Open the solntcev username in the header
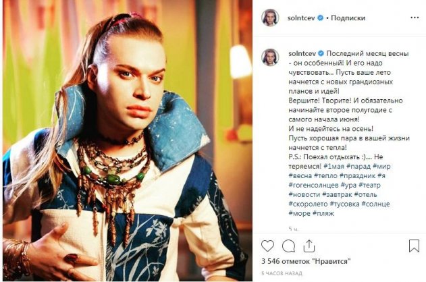 coord(301,18)
